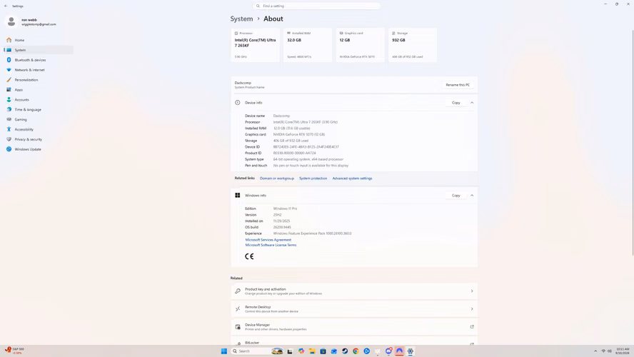Open the Storage summary card
Image resolution: width=634 pixels, height=357 pixels.
[x=413, y=45]
